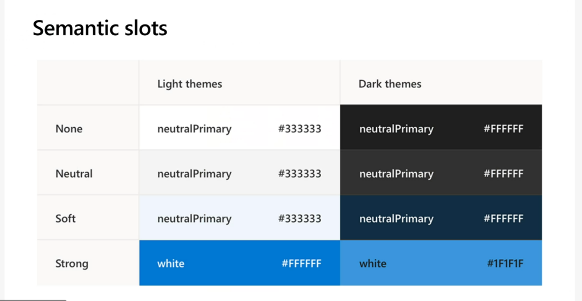Click white label in dark Strong row
The image size is (582, 301).
click(373, 264)
